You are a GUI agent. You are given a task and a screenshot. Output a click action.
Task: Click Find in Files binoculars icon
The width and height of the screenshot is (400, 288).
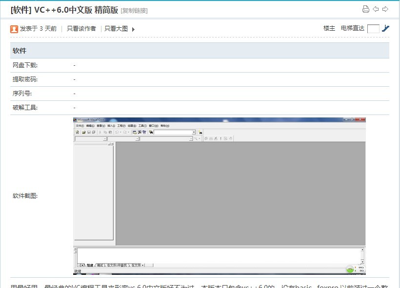coord(151,132)
